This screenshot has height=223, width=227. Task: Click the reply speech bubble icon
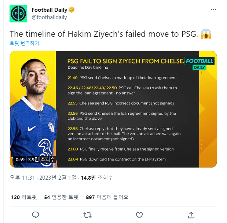pos(36,215)
